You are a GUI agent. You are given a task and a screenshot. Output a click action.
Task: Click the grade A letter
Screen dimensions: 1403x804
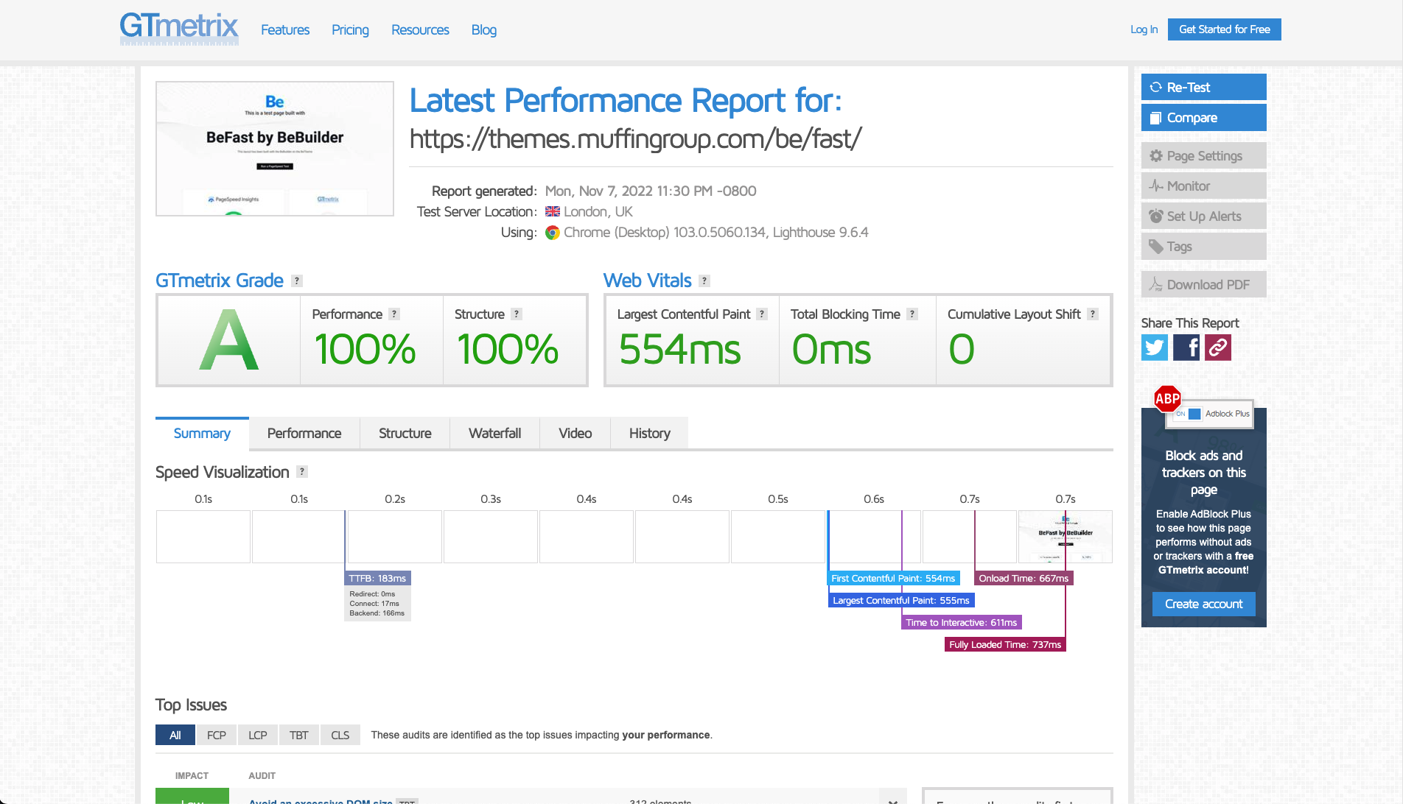229,340
